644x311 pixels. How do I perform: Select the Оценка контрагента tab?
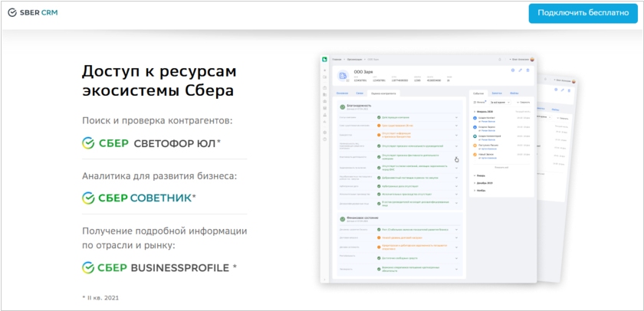point(383,93)
